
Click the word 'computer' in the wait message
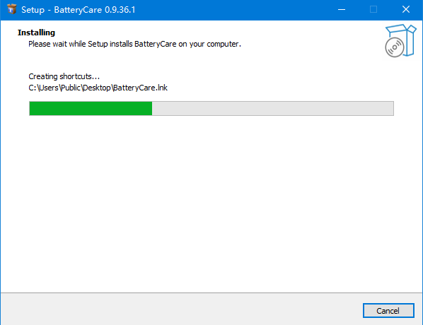pos(223,45)
